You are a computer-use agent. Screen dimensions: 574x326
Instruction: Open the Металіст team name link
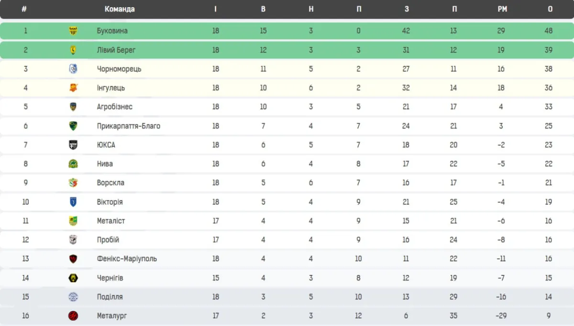110,221
